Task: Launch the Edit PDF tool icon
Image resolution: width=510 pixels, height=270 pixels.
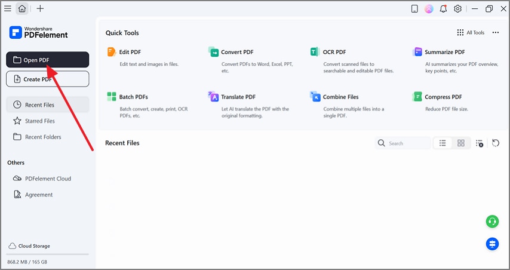Action: tap(112, 52)
